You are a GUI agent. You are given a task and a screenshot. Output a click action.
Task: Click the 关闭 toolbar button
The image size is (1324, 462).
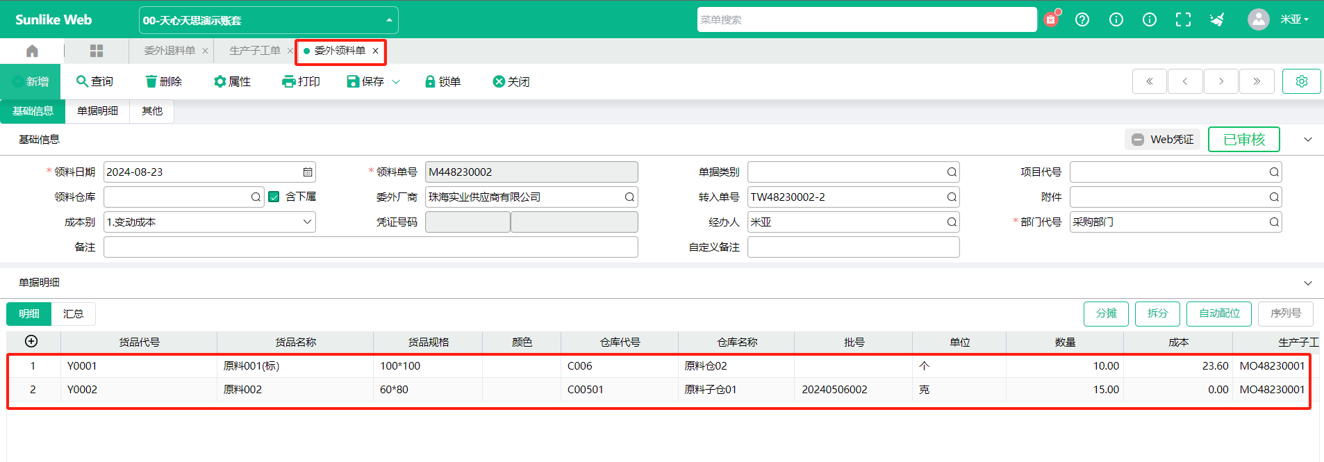point(511,82)
